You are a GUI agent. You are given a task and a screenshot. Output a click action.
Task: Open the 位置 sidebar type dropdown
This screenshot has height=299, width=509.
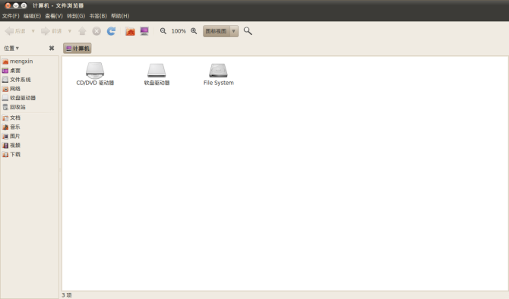(11, 49)
